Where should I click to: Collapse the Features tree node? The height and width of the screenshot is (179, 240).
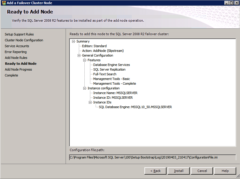pos(84,60)
